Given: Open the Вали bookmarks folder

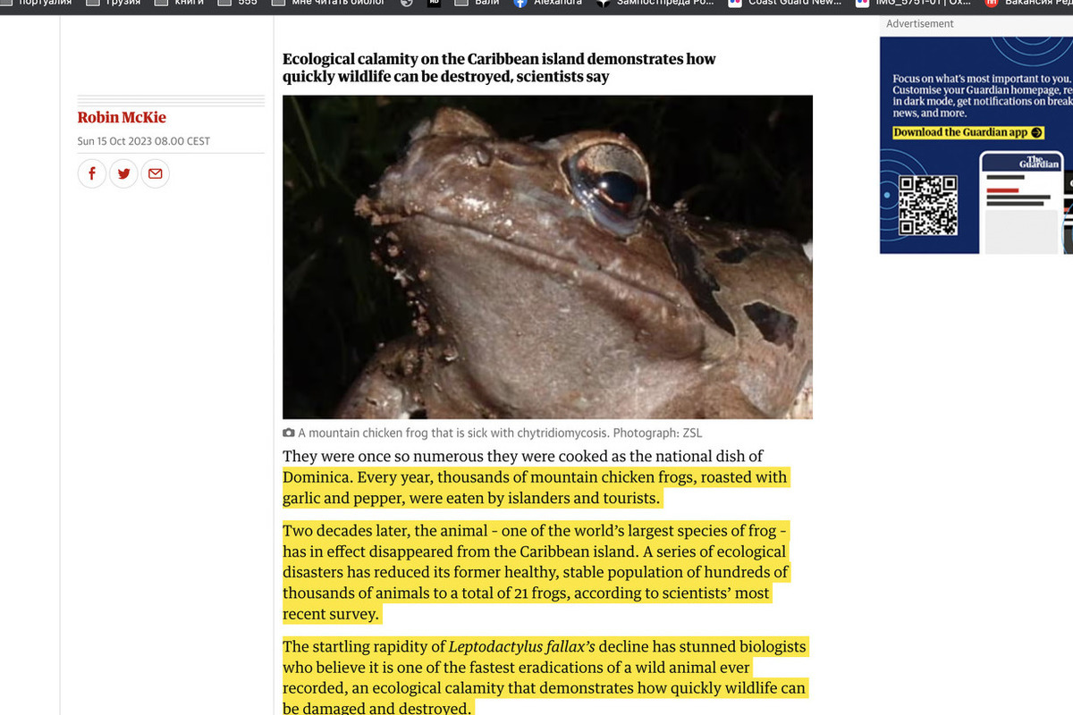Looking at the screenshot, I should pyautogui.click(x=477, y=3).
